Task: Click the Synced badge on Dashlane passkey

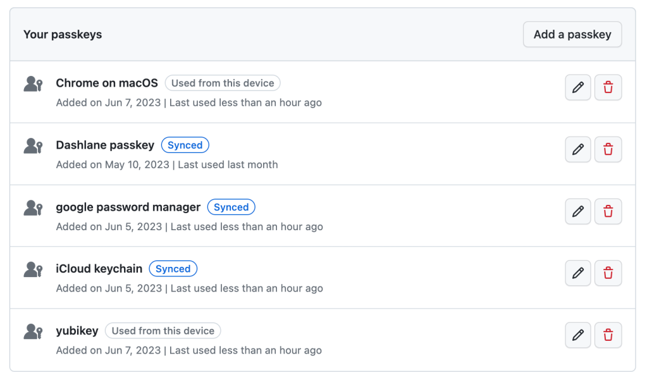Action: [x=185, y=145]
